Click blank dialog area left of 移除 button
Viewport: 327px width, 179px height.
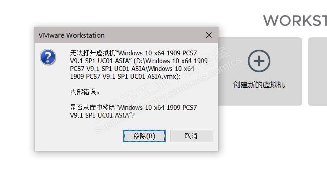coord(78,136)
